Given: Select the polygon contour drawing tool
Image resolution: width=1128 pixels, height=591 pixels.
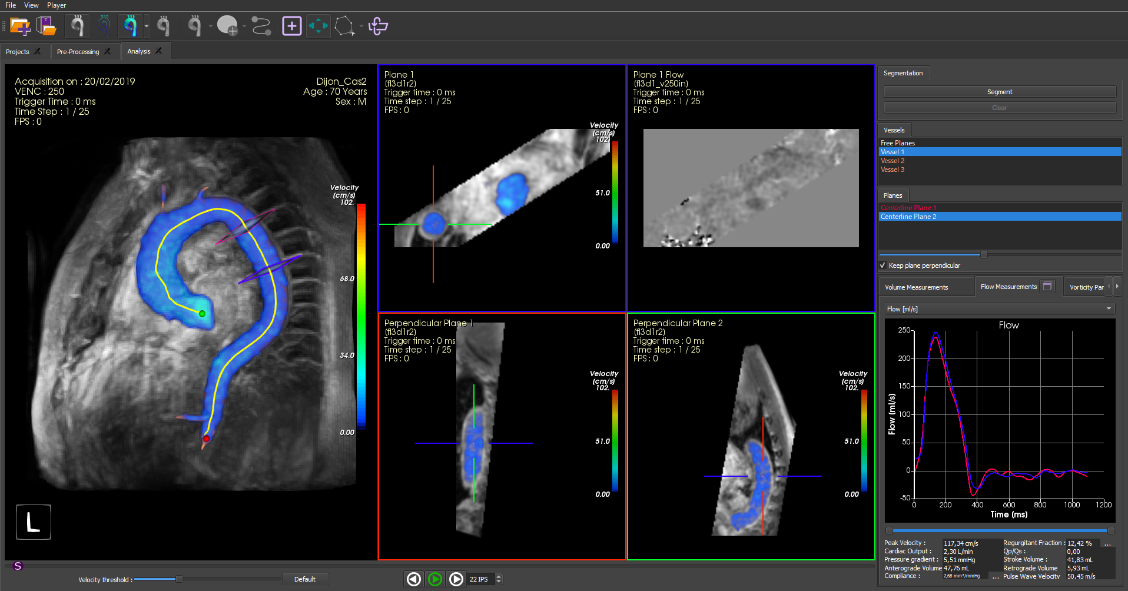Looking at the screenshot, I should click(x=344, y=26).
